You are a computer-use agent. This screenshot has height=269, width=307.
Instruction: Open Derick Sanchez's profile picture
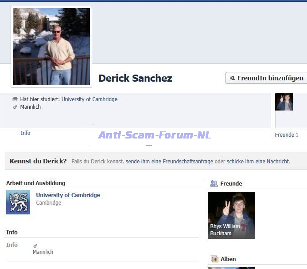pyautogui.click(x=51, y=46)
